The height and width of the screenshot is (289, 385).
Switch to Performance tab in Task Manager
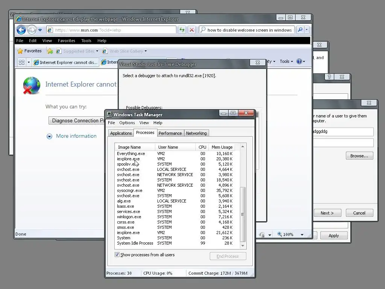[170, 133]
